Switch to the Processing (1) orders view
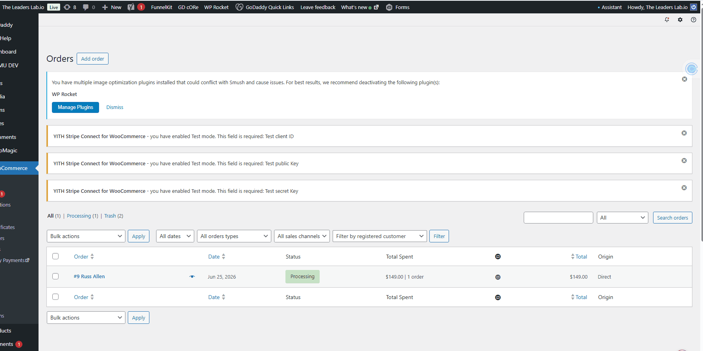This screenshot has width=703, height=351. click(x=83, y=216)
